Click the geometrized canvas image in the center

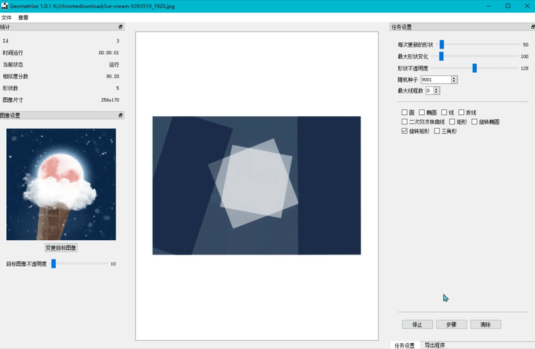tap(257, 185)
